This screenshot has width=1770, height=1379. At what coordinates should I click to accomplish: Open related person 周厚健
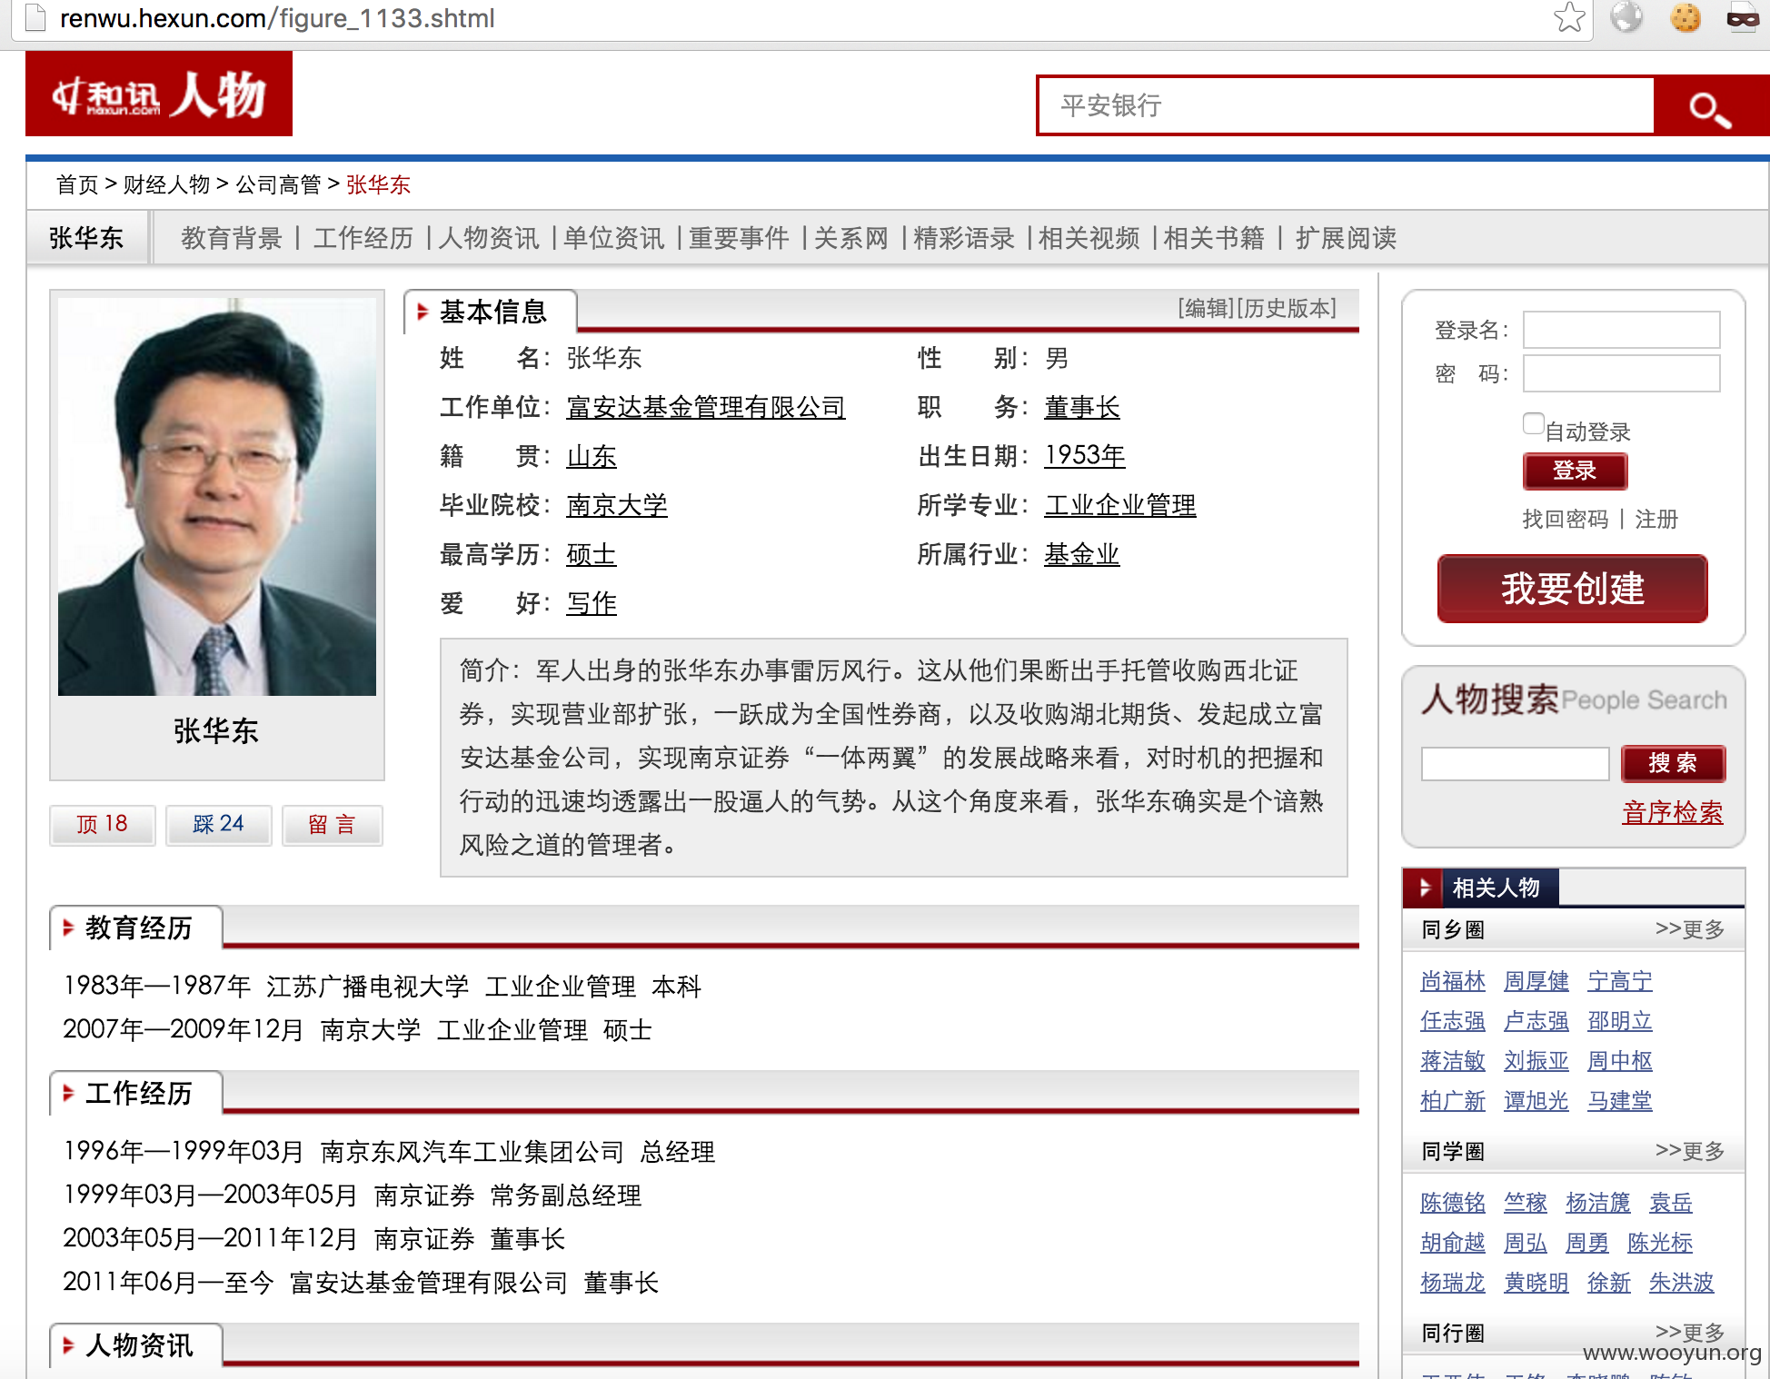[1536, 981]
